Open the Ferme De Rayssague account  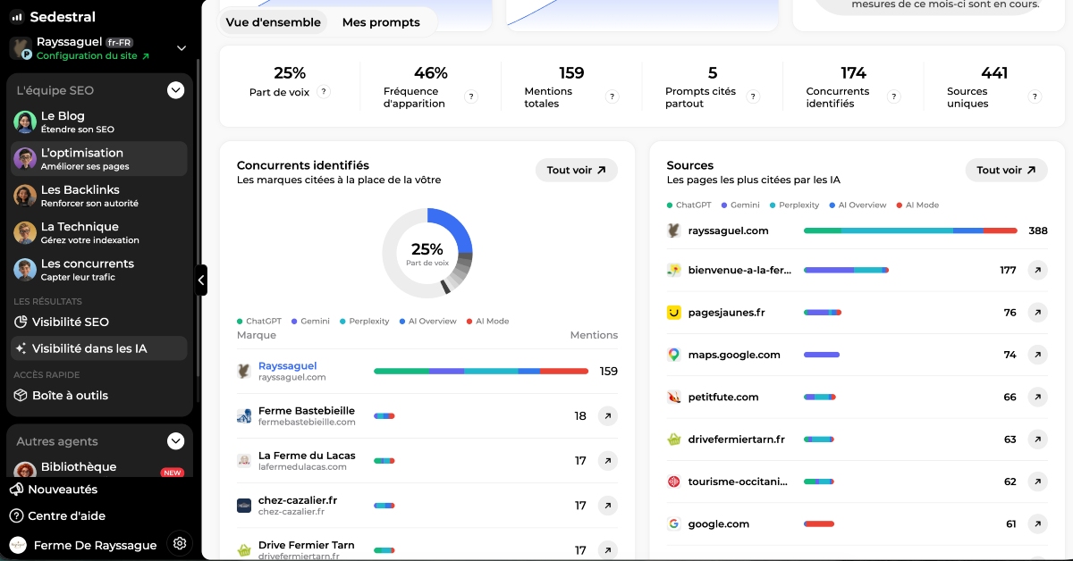tap(85, 545)
